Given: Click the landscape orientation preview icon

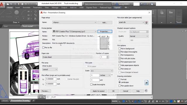Looking at the screenshot, I should click(x=147, y=83).
